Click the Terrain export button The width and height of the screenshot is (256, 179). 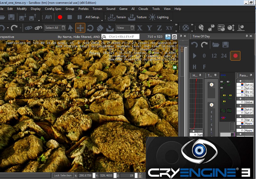point(117,17)
